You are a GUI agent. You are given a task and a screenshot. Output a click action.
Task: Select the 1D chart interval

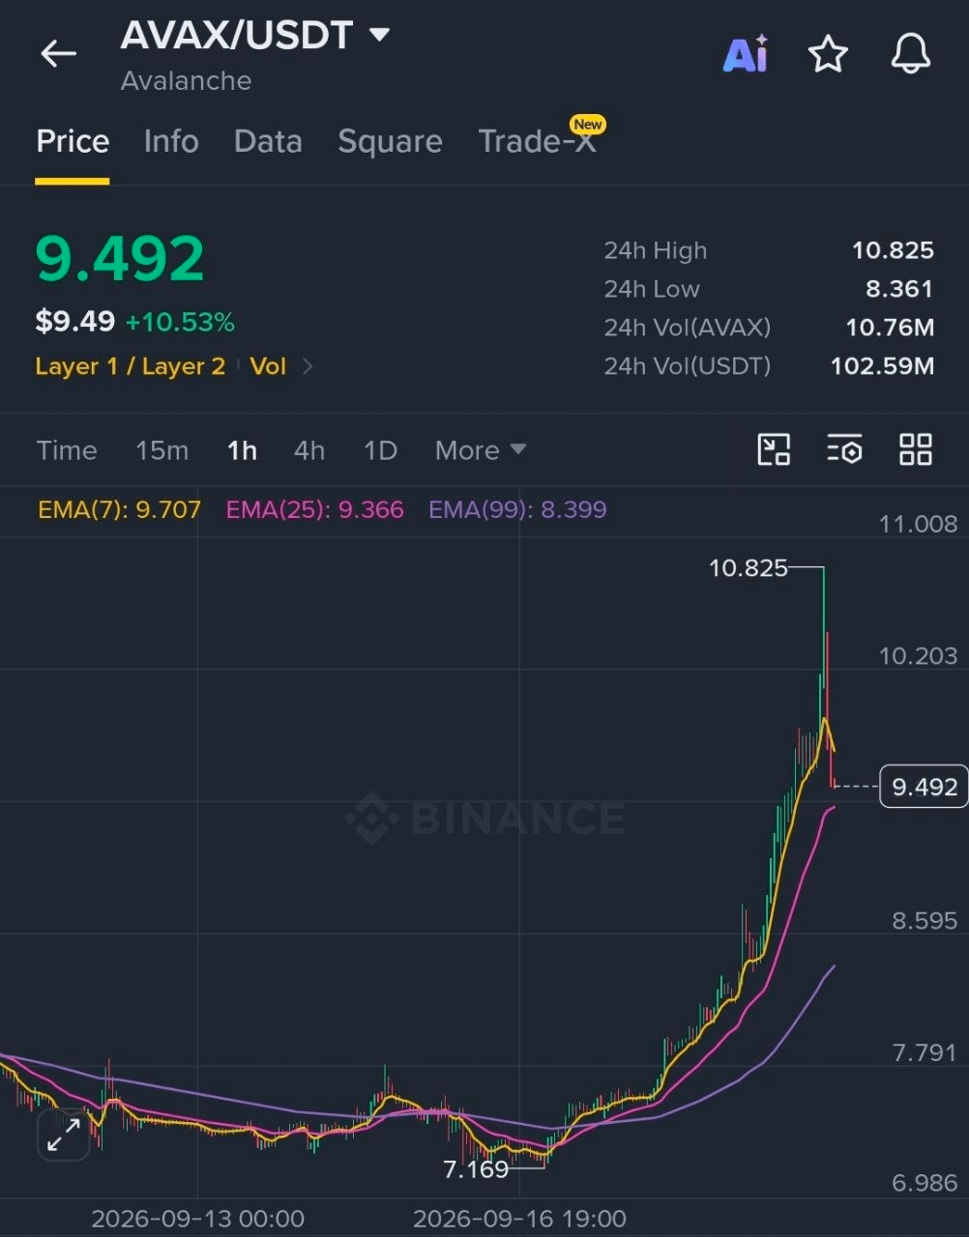point(380,450)
